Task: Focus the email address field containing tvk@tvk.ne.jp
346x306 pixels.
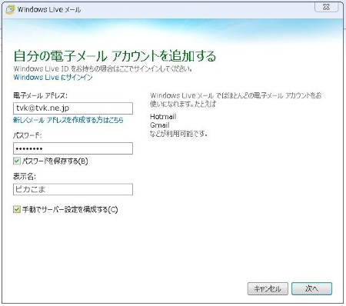Action: [x=73, y=108]
